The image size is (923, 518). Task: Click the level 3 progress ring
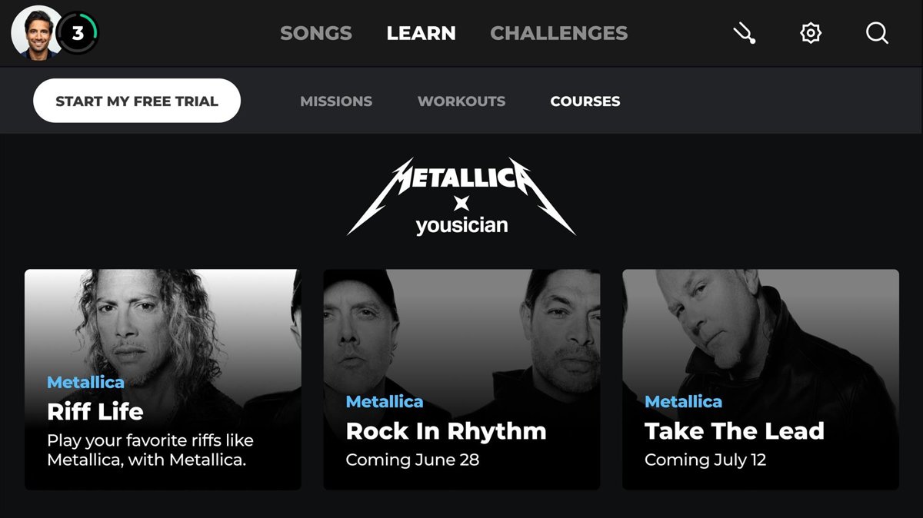(78, 34)
